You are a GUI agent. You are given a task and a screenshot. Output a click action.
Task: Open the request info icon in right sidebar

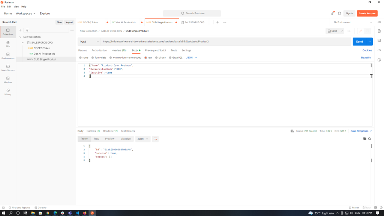(x=379, y=60)
